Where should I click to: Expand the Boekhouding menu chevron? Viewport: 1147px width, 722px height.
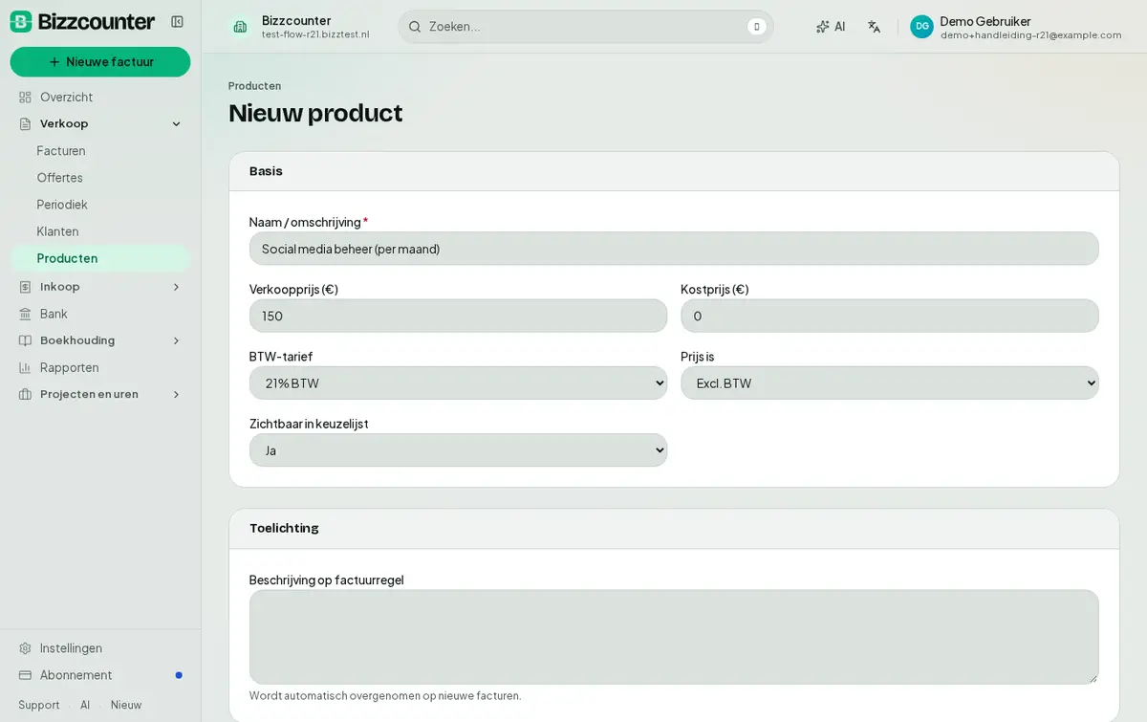tap(176, 340)
